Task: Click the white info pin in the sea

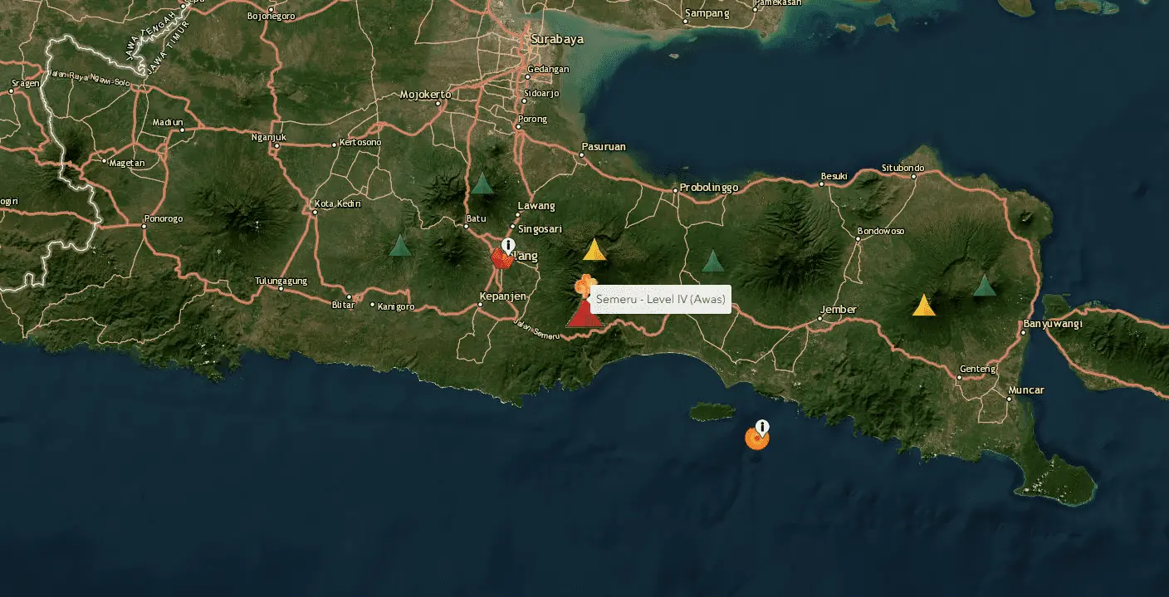Action: point(762,427)
